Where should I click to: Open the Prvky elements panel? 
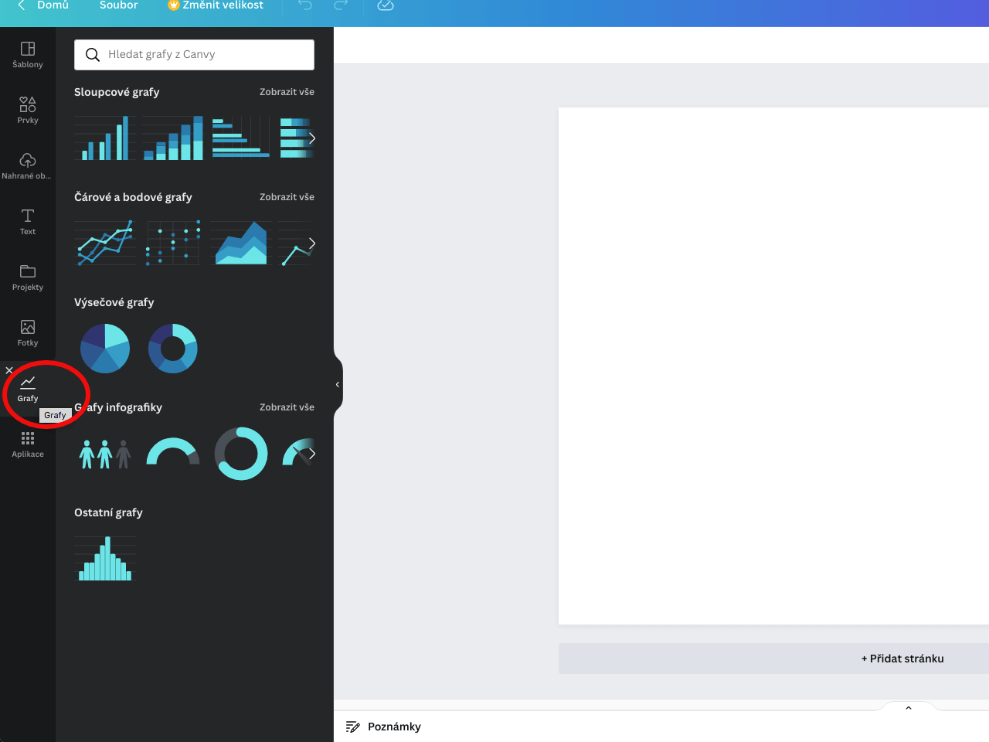tap(28, 111)
